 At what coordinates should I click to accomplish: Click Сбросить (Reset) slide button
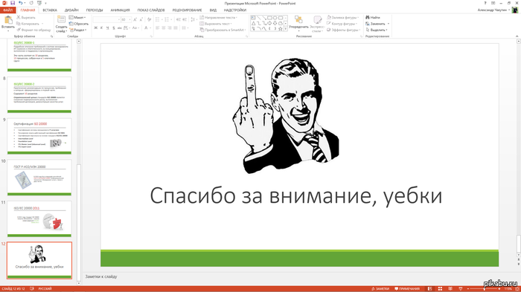pos(79,24)
